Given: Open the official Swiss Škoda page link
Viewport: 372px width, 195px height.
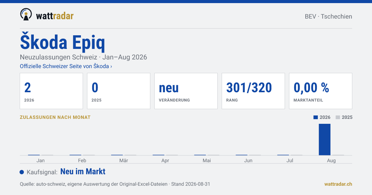Looking at the screenshot, I should click(x=66, y=66).
